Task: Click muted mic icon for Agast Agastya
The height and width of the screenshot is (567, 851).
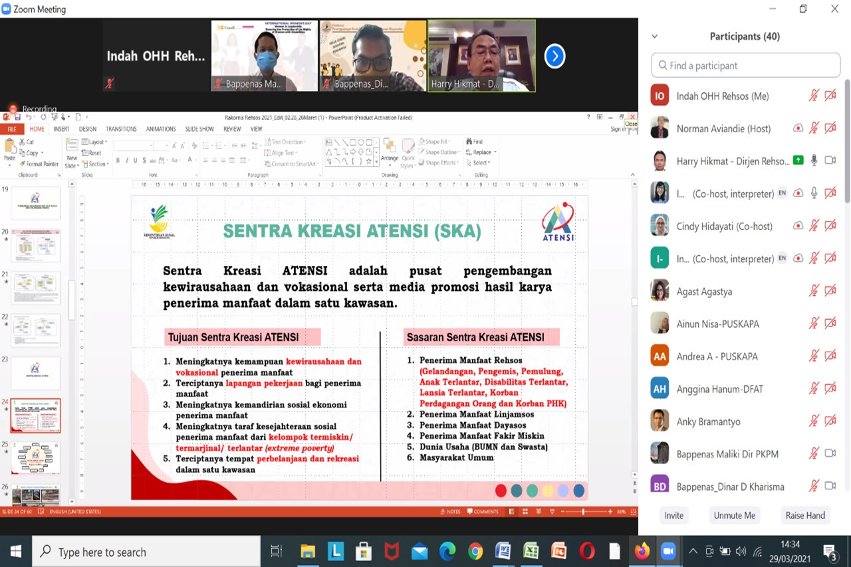Action: (x=814, y=290)
